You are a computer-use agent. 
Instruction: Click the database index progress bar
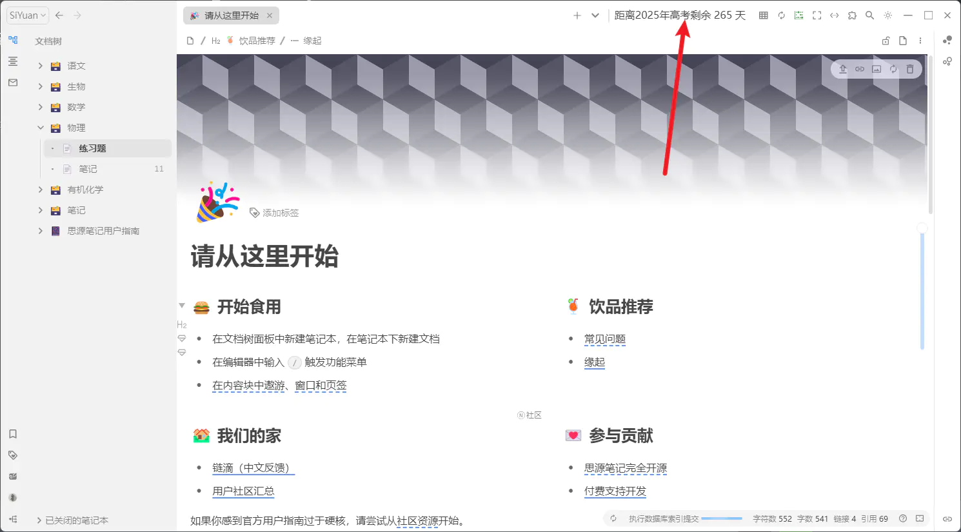(722, 518)
